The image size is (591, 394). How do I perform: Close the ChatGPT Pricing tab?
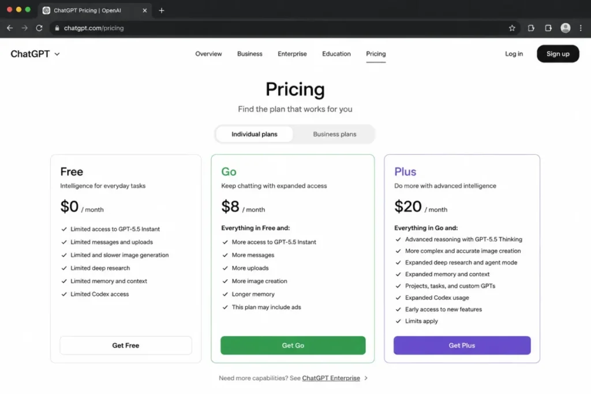145,10
